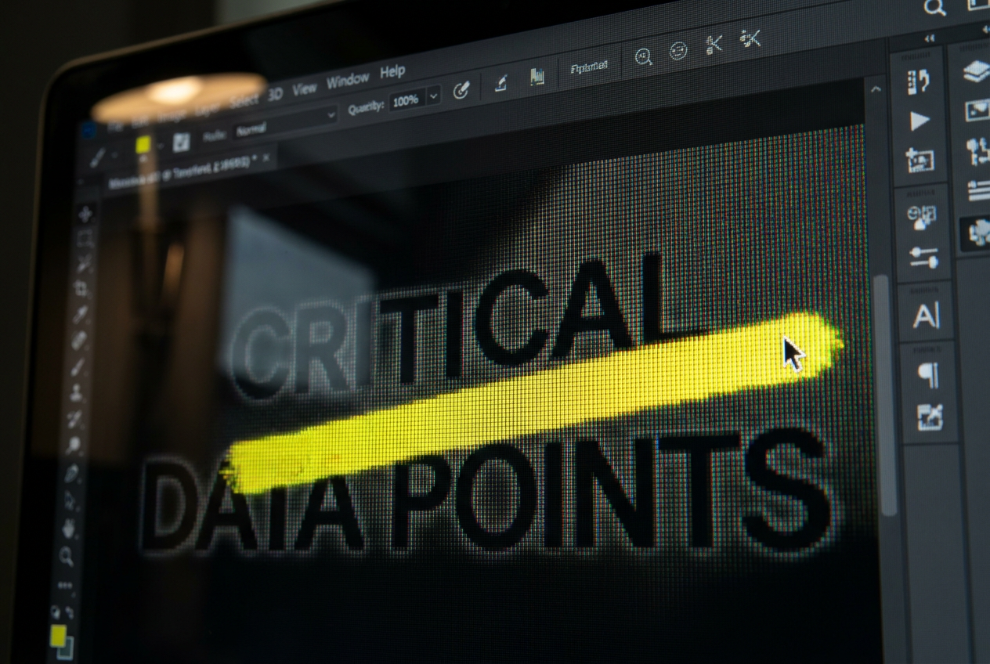
Task: Select the Dodge tool
Action: (x=74, y=446)
